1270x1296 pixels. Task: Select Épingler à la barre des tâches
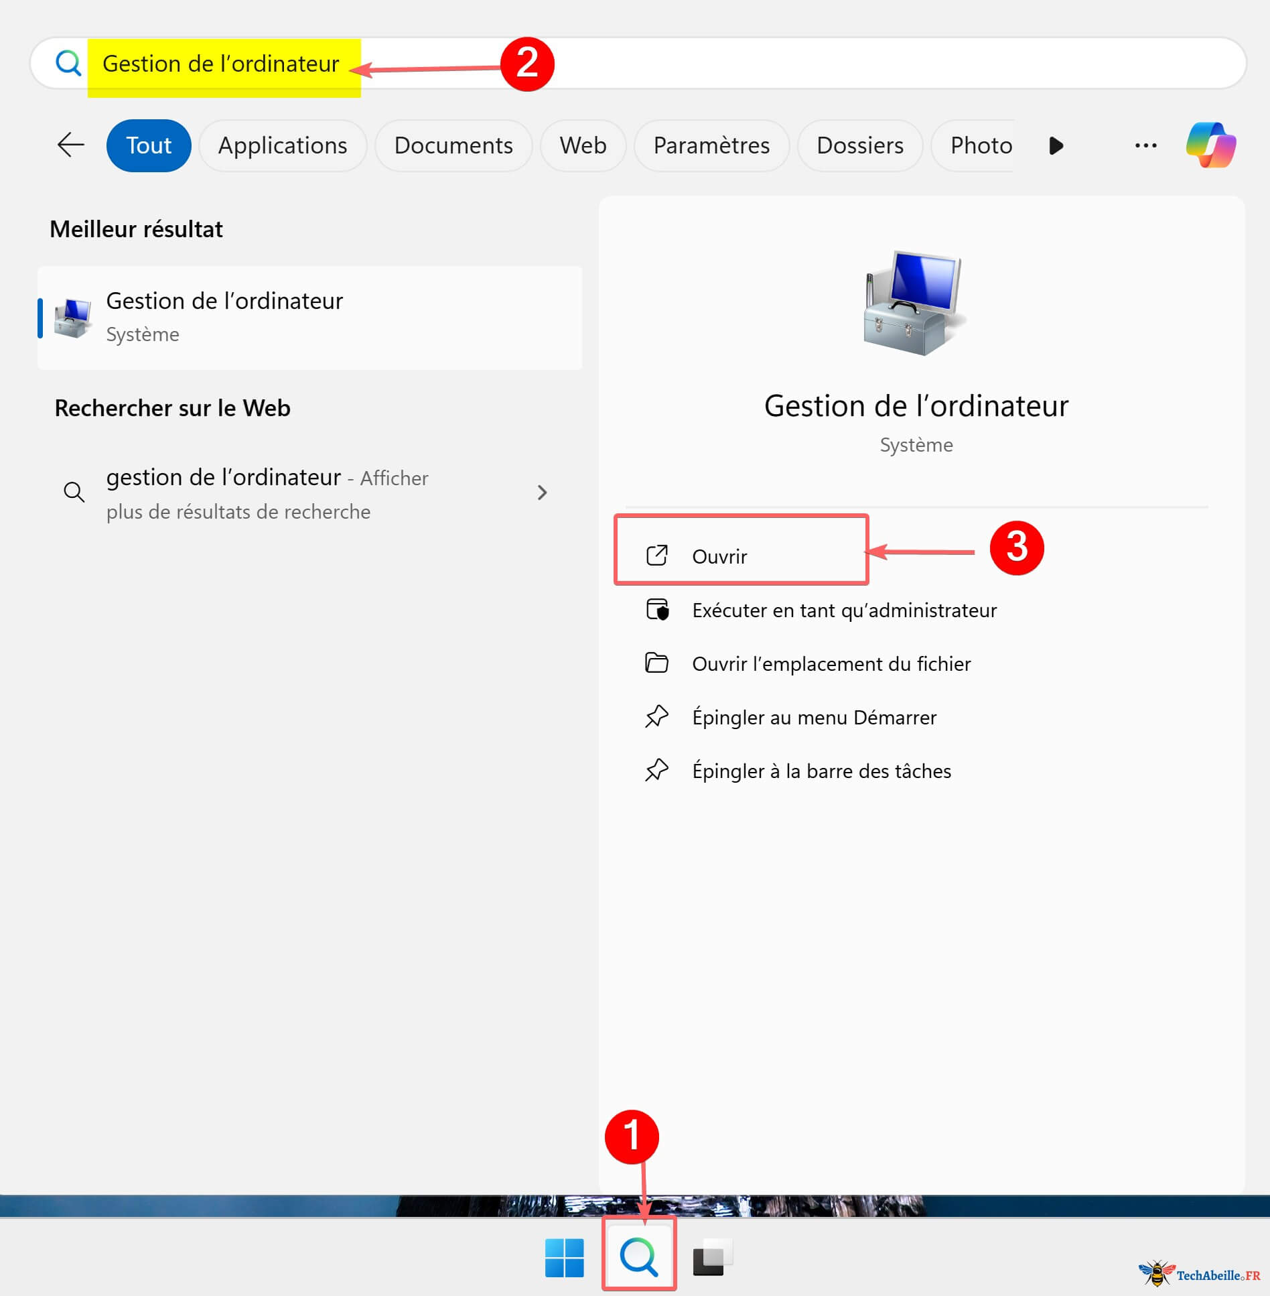pos(821,771)
